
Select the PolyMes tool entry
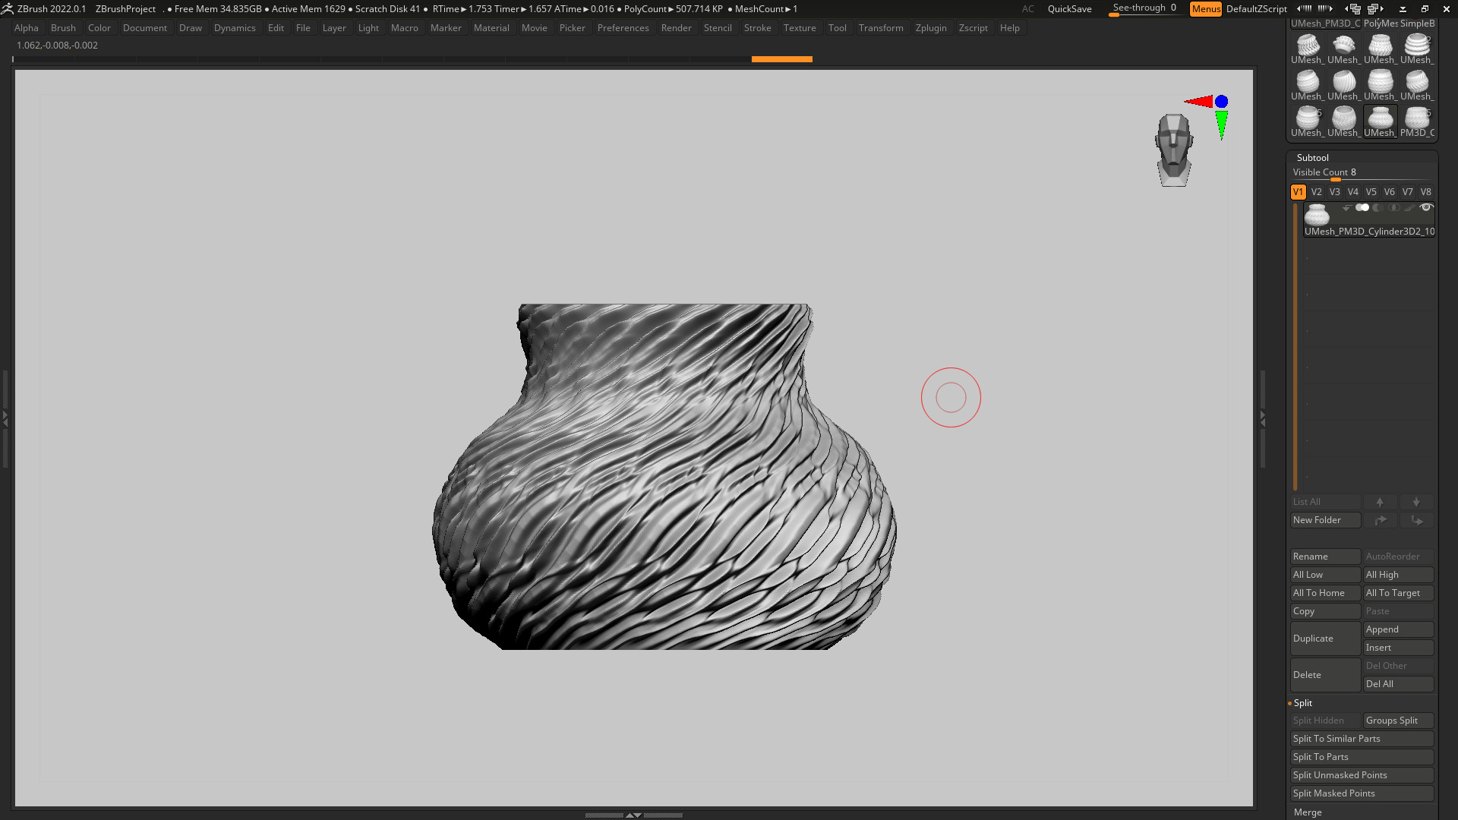click(1380, 24)
